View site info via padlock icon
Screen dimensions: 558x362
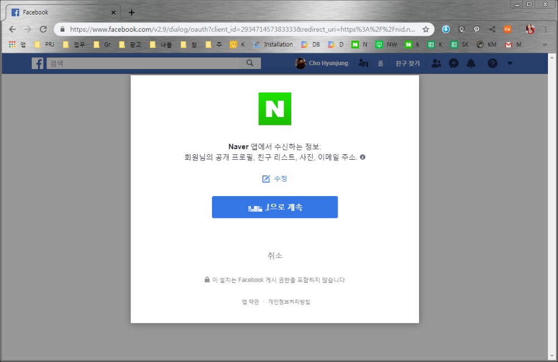click(x=62, y=30)
